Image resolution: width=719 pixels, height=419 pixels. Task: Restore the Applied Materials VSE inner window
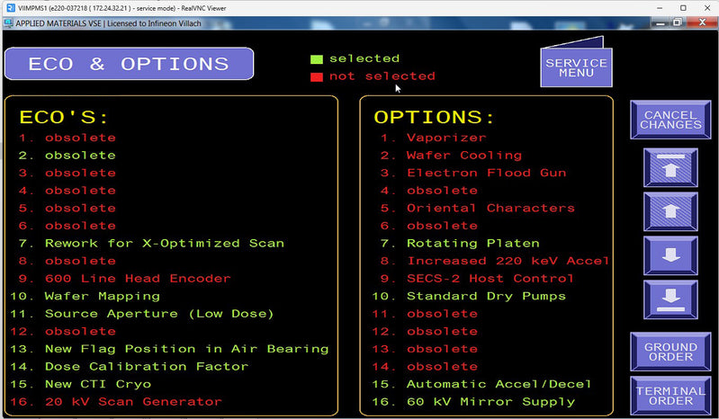tap(678, 22)
